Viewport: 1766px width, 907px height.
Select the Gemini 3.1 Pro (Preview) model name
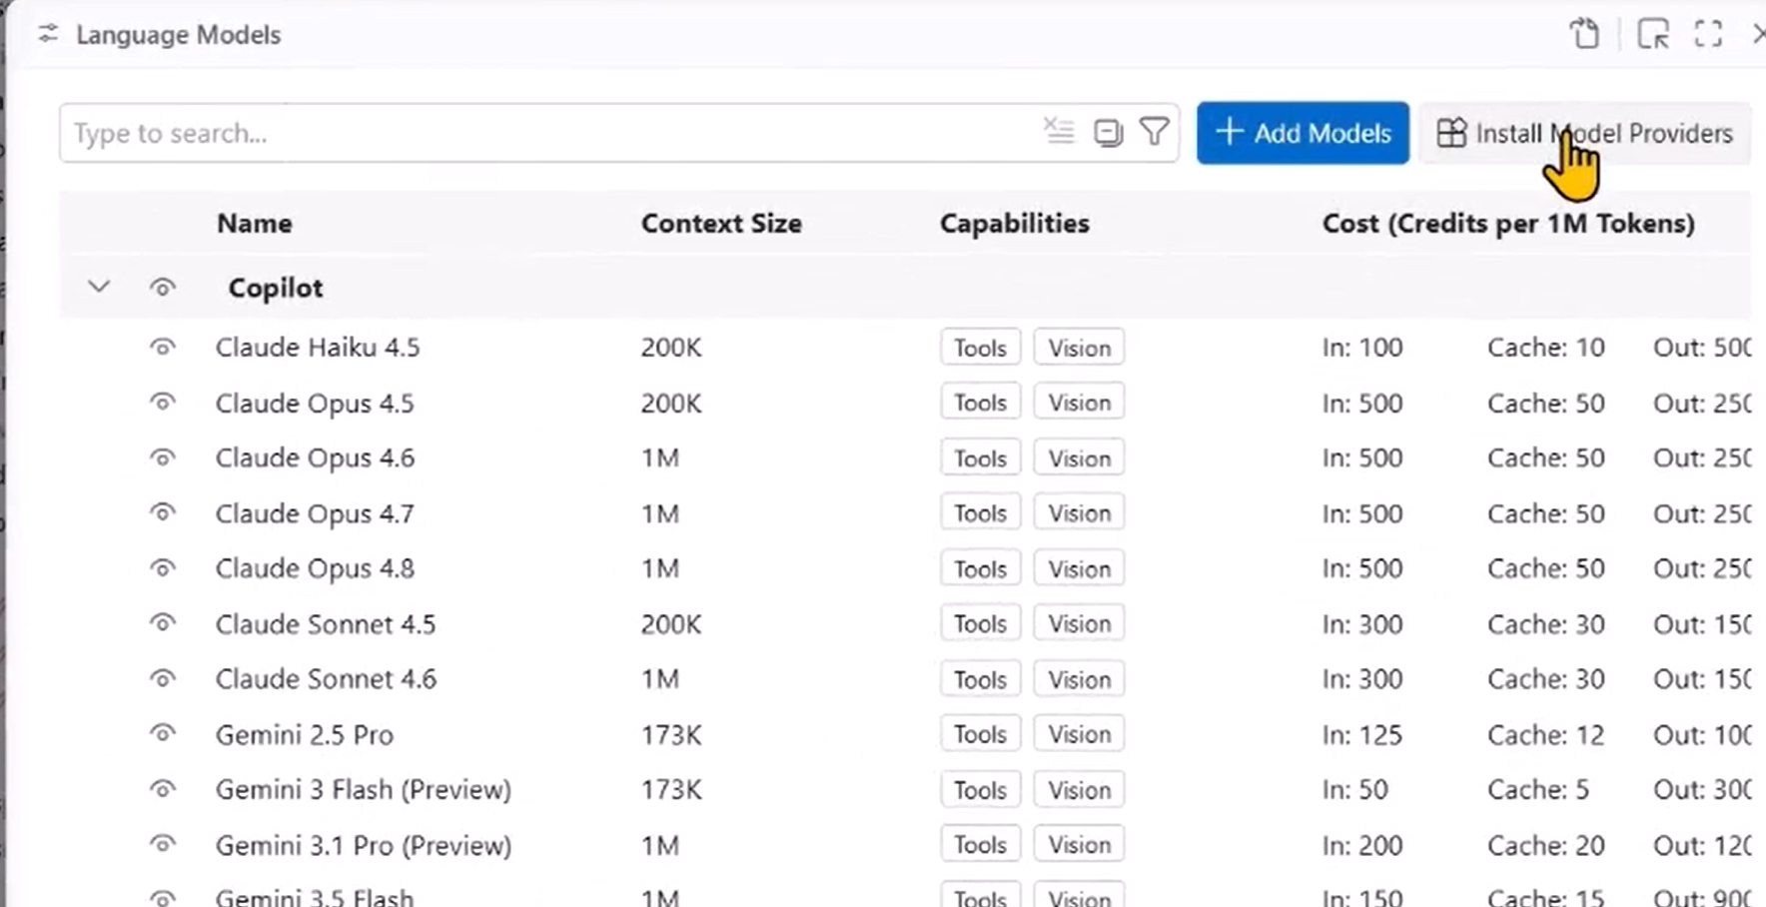[364, 846]
